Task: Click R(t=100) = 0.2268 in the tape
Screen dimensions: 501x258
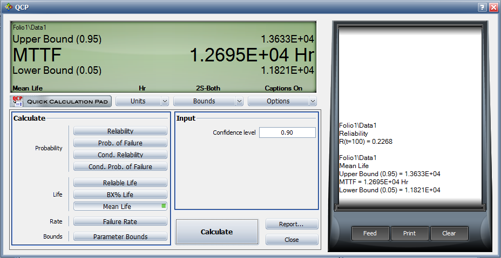Action: (x=365, y=142)
